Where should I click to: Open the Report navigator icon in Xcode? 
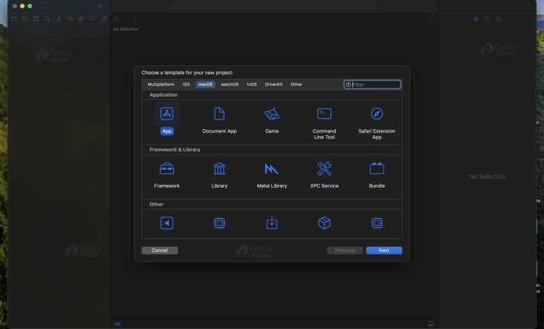click(x=104, y=19)
